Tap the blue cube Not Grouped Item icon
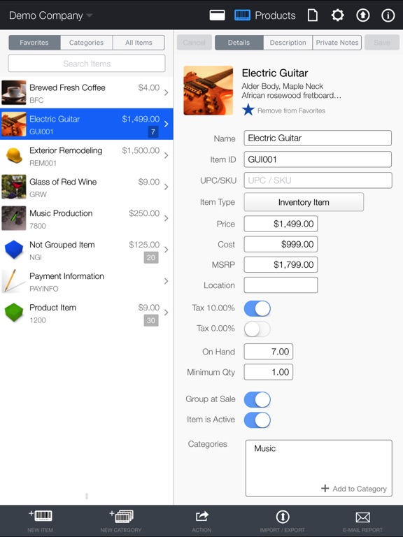 14,250
